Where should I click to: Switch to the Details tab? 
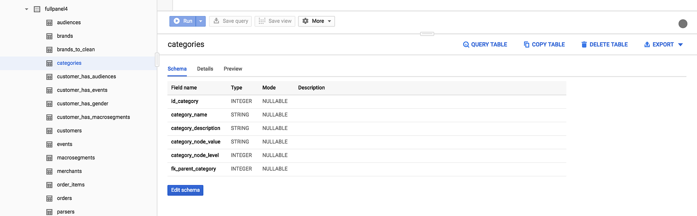(x=205, y=69)
